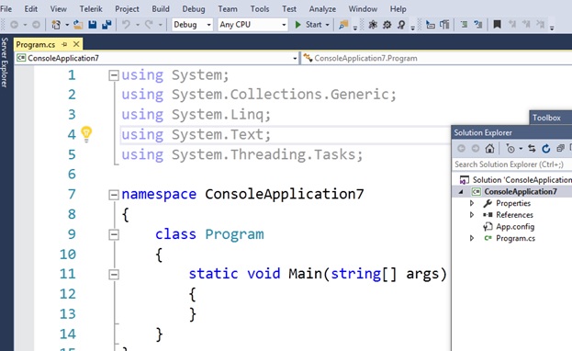Expand the References node
This screenshot has height=351, width=572.
tap(472, 215)
